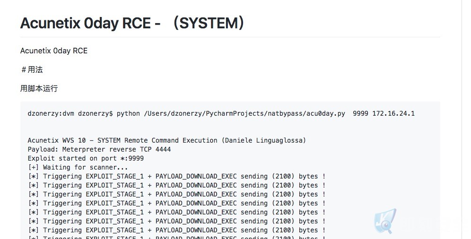Click the 'Acunetix 0day RCE' paragraph text
This screenshot has height=239, width=471.
pyautogui.click(x=54, y=51)
